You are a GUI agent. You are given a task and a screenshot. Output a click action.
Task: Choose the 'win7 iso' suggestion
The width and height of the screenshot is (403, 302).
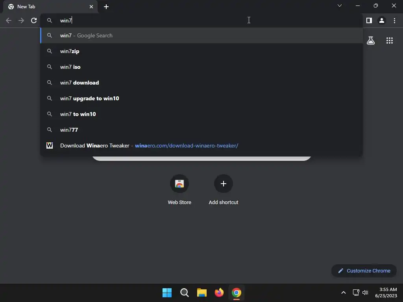[201, 67]
